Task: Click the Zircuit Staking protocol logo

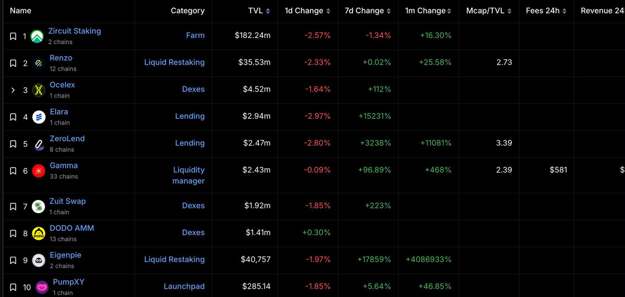Action: tap(37, 36)
